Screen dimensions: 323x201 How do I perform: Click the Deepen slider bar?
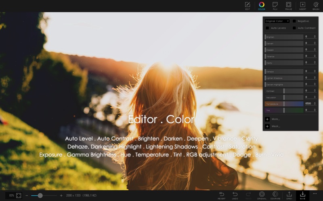click(284, 50)
